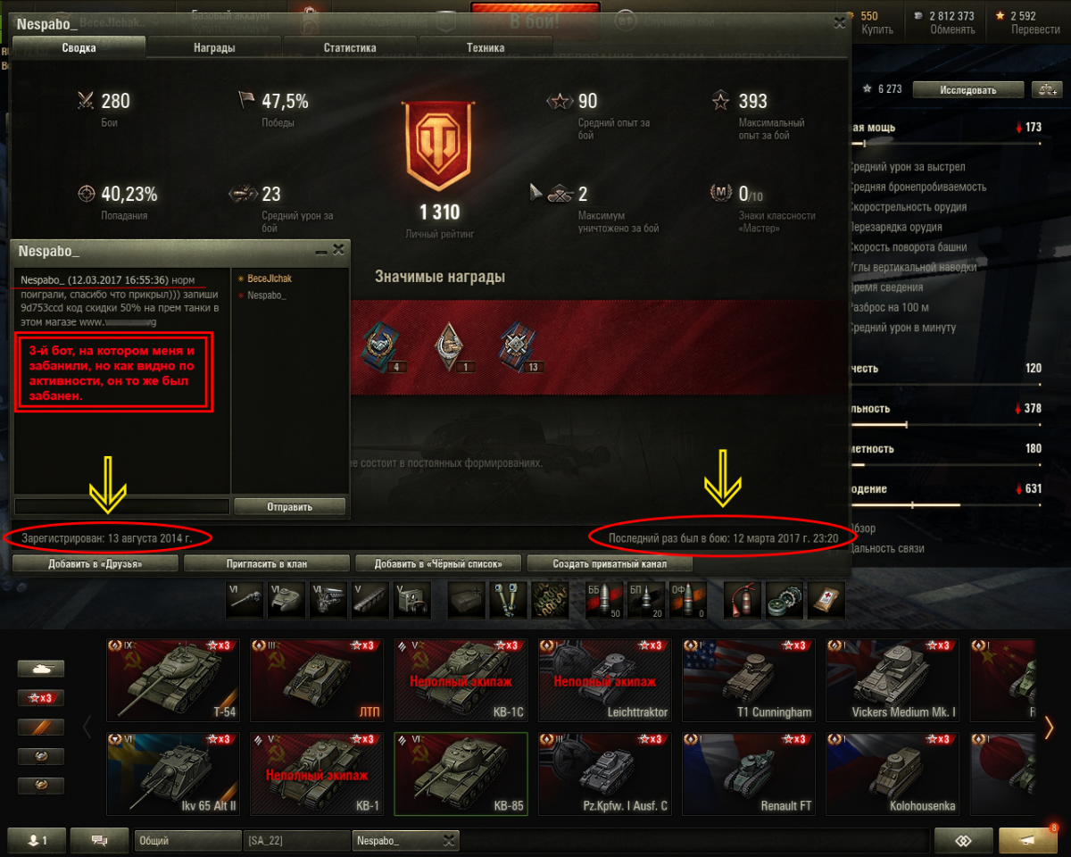Open the vehicle comparison scales icon

1046,89
